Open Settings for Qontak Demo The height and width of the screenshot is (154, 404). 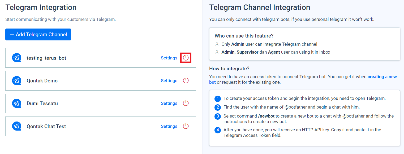point(169,81)
